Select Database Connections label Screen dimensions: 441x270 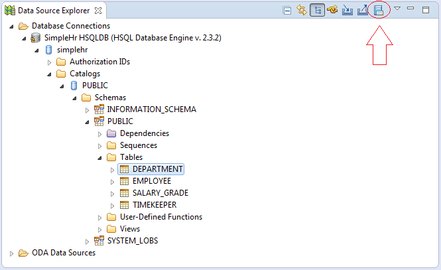click(71, 26)
